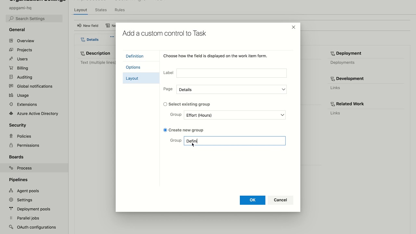The image size is (416, 234).
Task: Click the Usage bar chart icon
Action: point(11,95)
